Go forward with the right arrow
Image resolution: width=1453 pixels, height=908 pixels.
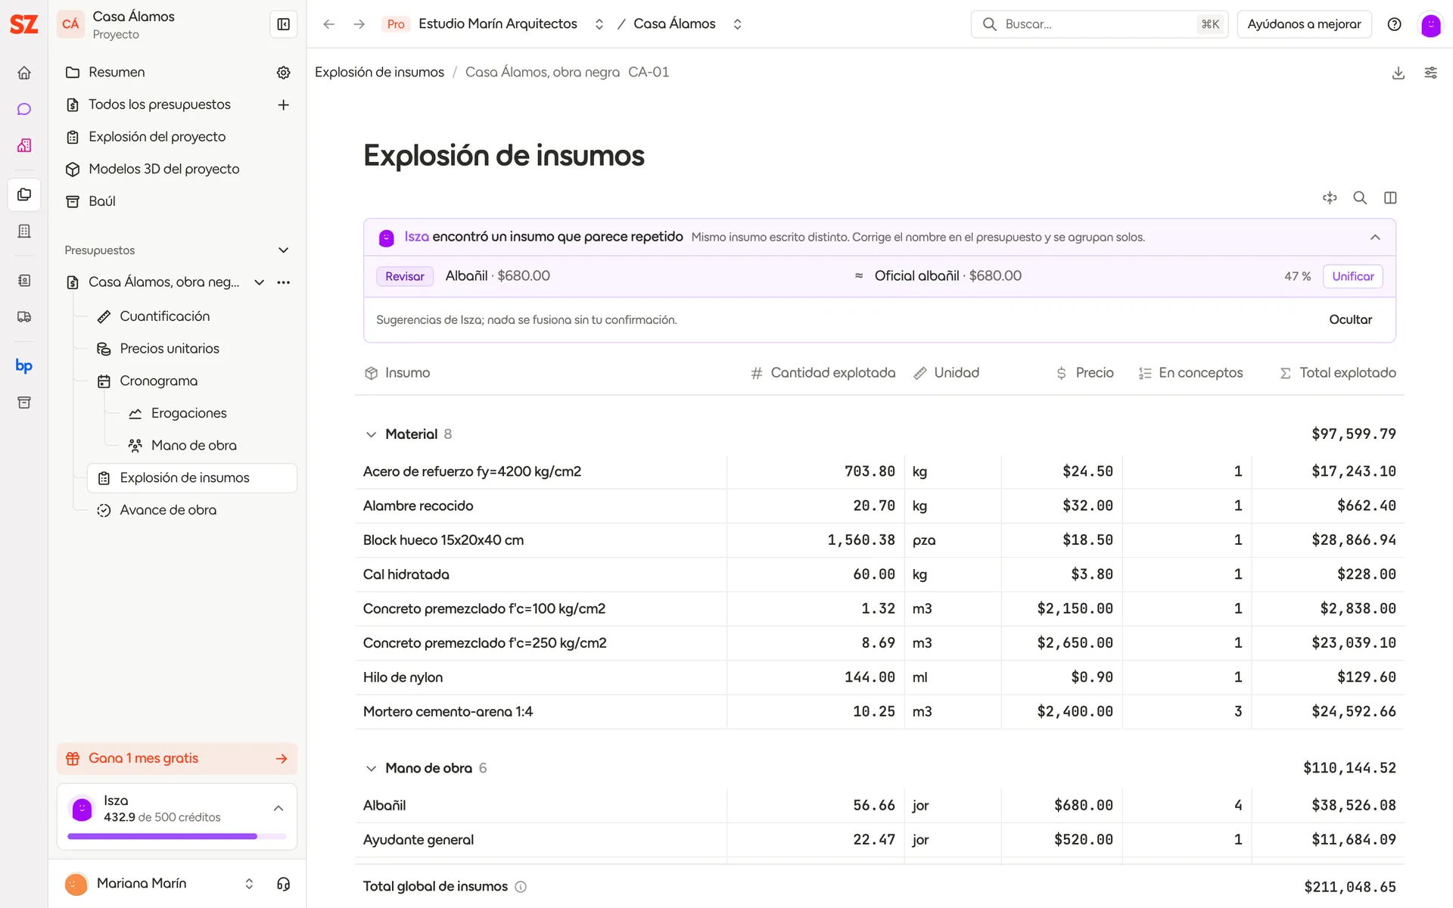pyautogui.click(x=359, y=24)
